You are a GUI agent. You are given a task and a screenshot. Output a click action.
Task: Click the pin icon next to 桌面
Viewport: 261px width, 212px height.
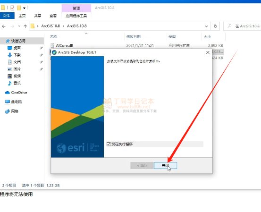click(x=41, y=48)
